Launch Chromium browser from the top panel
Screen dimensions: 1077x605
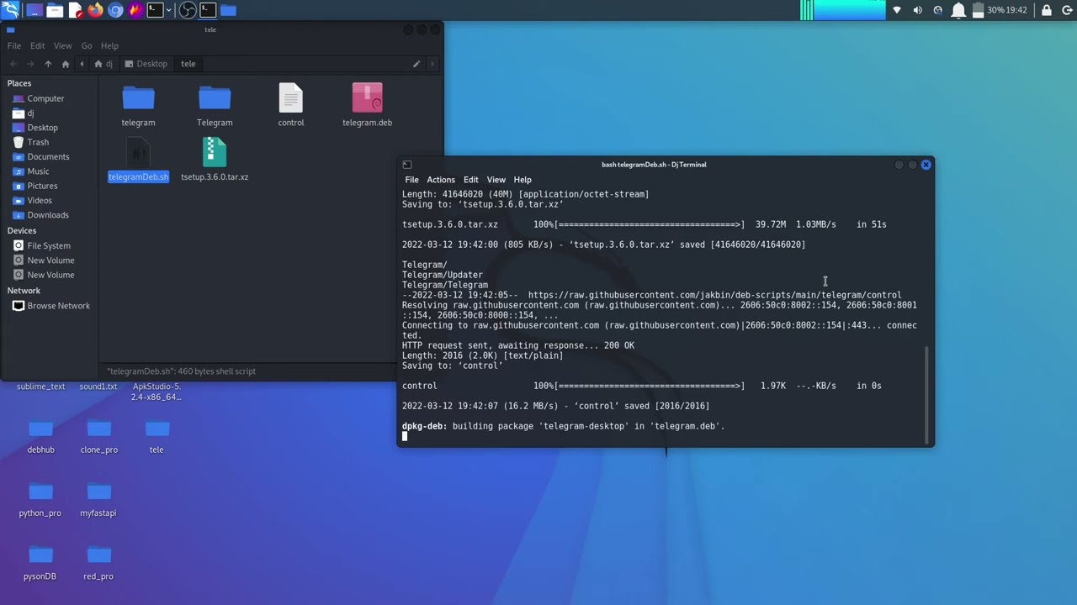click(x=116, y=10)
